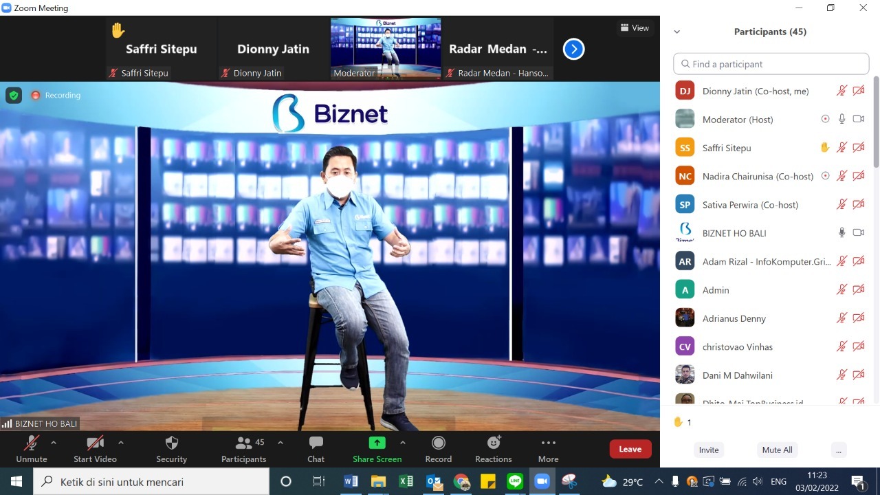Click the Windows taskbar search box

(x=151, y=481)
